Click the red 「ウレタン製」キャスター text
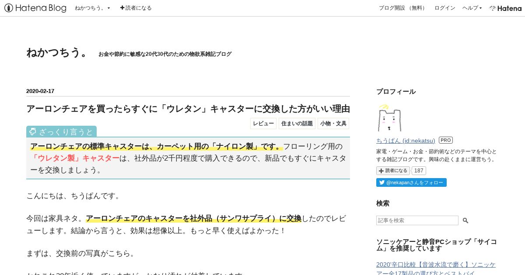Viewport: 525px width, 275px height. pos(75,158)
